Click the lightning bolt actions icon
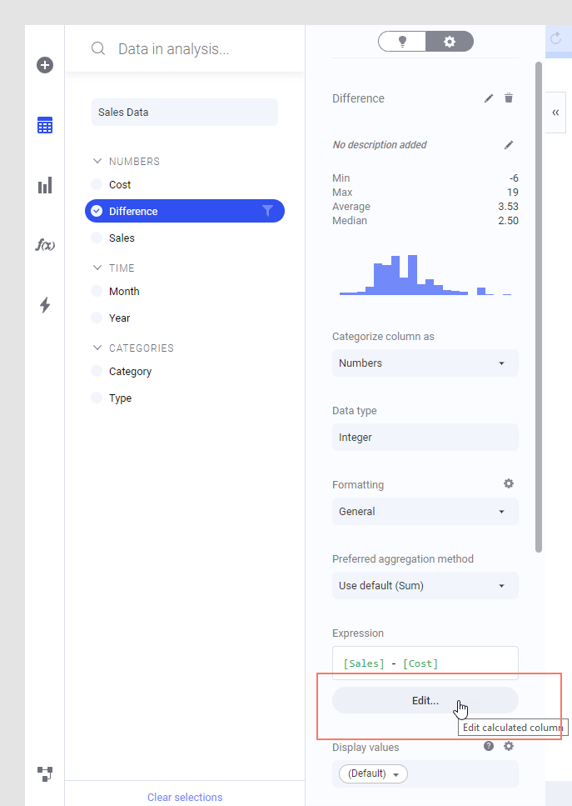The width and height of the screenshot is (572, 806). [x=45, y=305]
